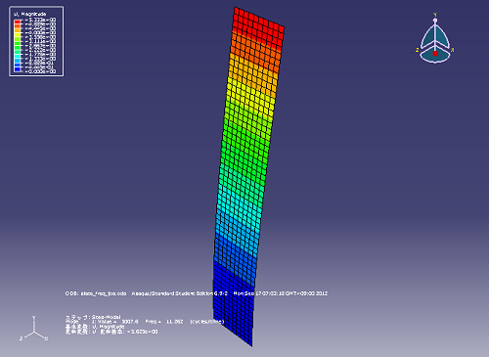This screenshot has height=357, width=489.
Task: Pick the dark blue swatch in the legend
Action: [18, 69]
